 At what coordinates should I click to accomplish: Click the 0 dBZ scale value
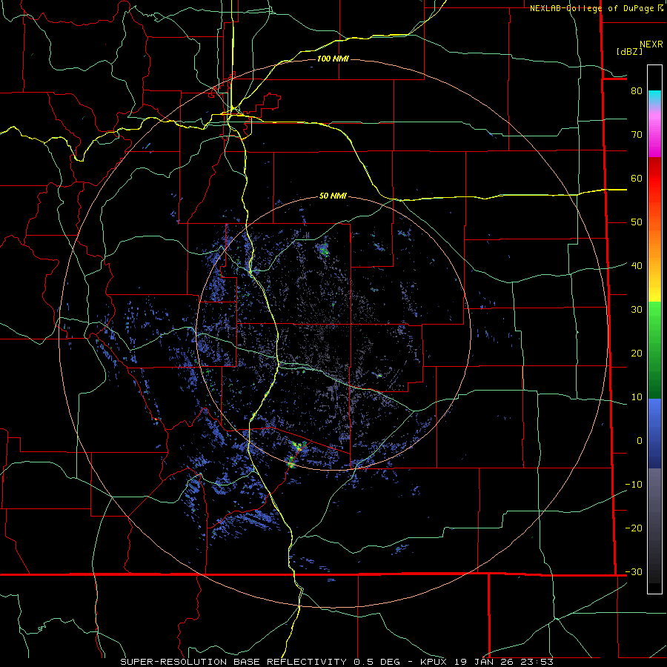(x=640, y=441)
